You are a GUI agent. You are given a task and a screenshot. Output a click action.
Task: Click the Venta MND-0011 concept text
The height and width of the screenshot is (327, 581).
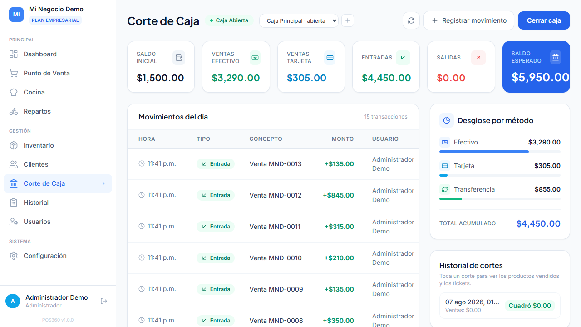(x=275, y=227)
